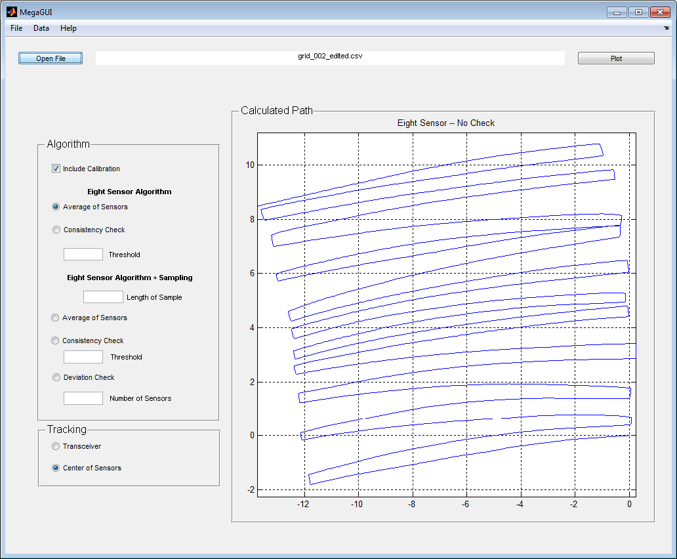
Task: Select Center of Sensors tracking mode
Action: pos(56,468)
